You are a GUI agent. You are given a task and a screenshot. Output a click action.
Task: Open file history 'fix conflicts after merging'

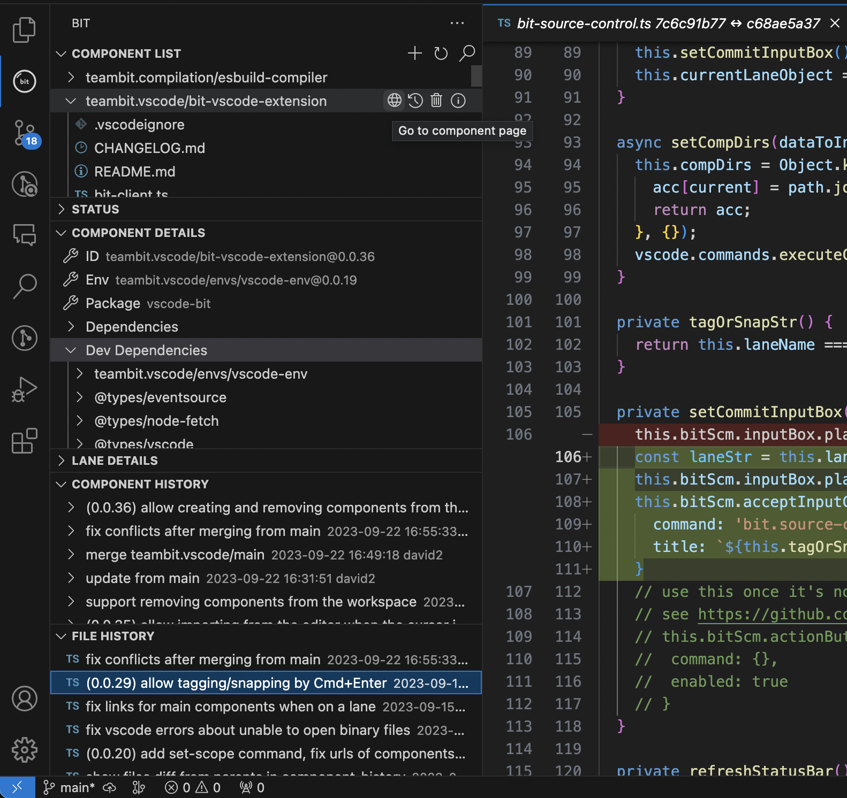point(266,659)
